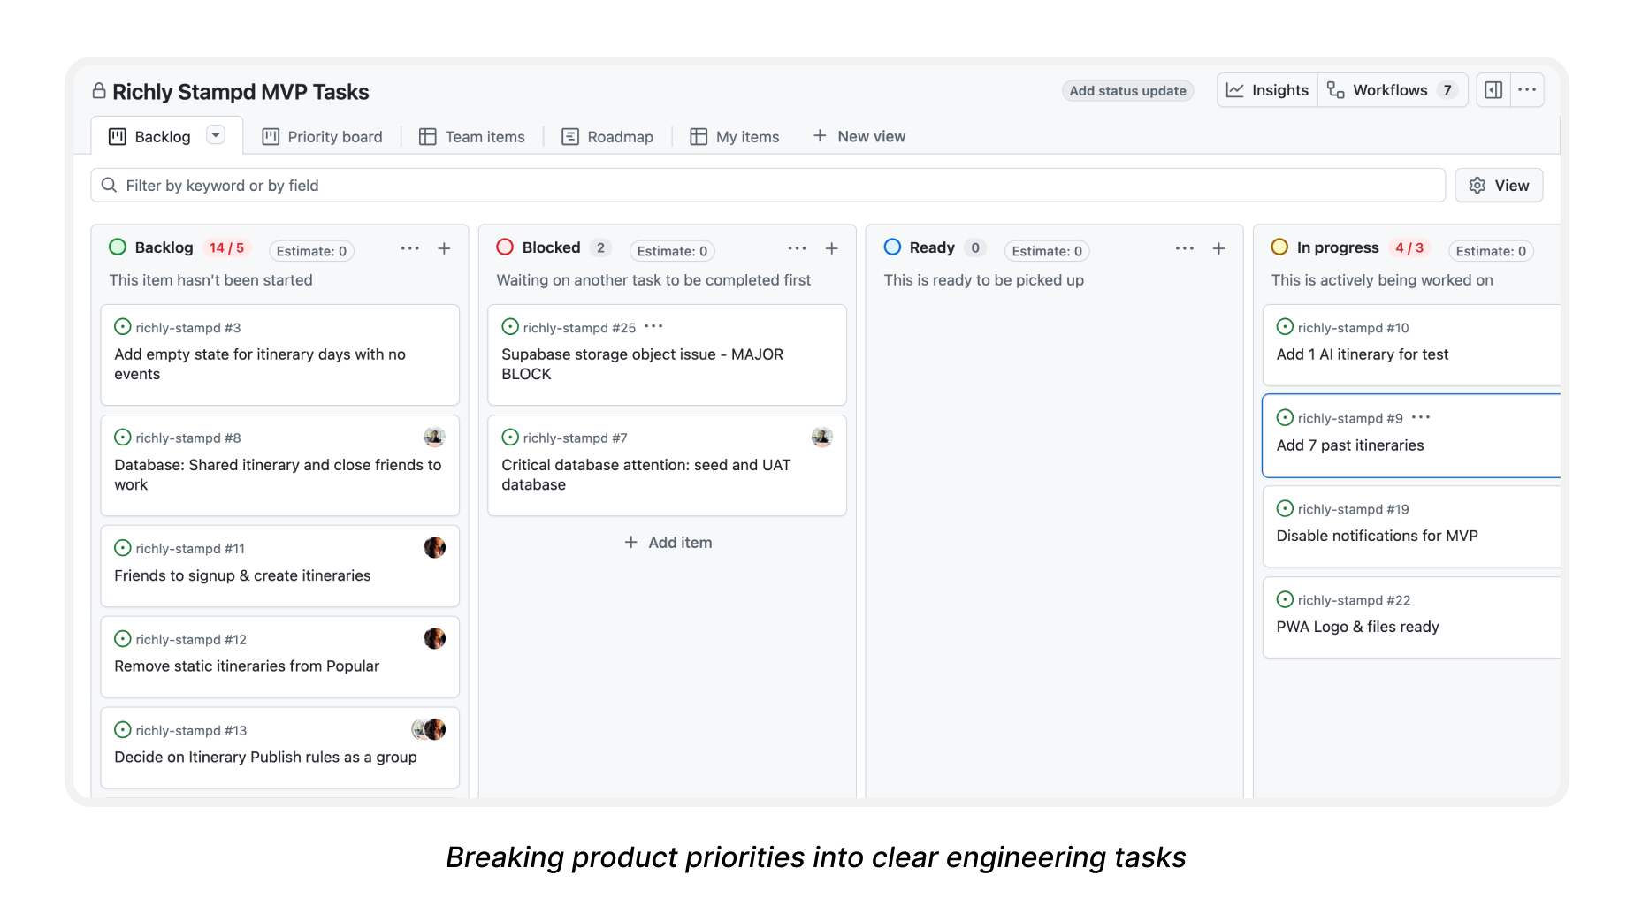This screenshot has height=906, width=1634.
Task: Click the open-issue icon on richly-stampd #10
Action: [1285, 327]
